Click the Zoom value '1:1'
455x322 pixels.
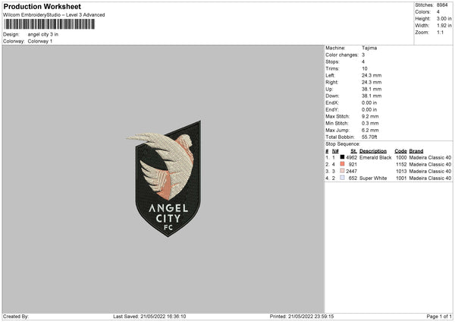click(440, 33)
